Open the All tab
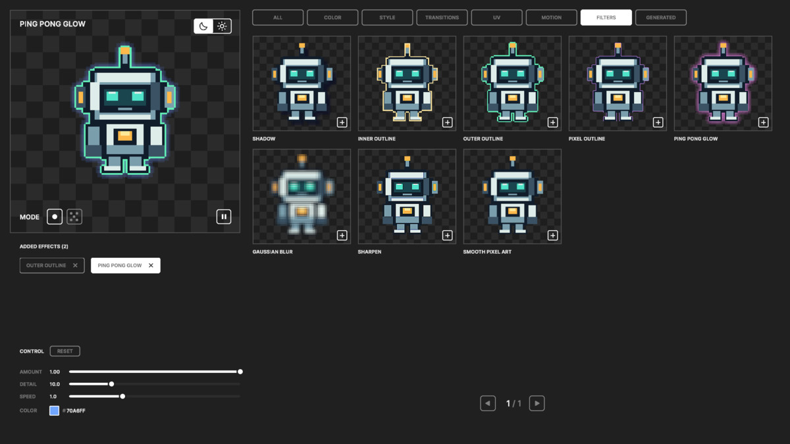Screen dimensions: 790x444 (278, 18)
